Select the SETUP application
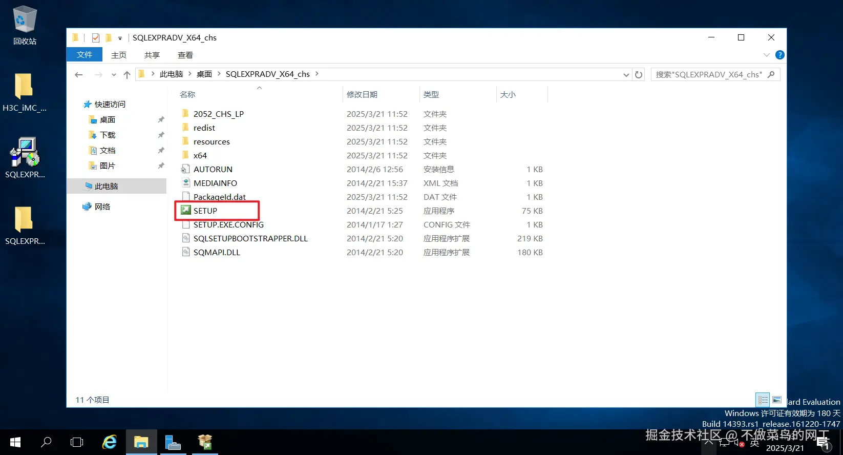The height and width of the screenshot is (455, 843). [x=205, y=211]
